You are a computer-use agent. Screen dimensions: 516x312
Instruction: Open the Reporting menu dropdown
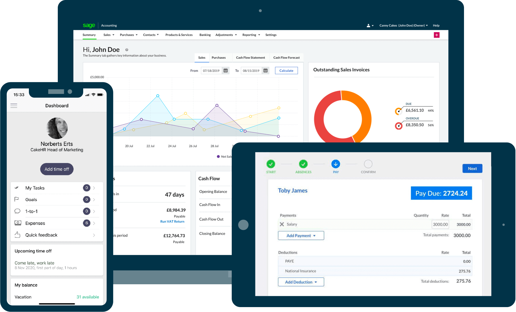(x=251, y=35)
